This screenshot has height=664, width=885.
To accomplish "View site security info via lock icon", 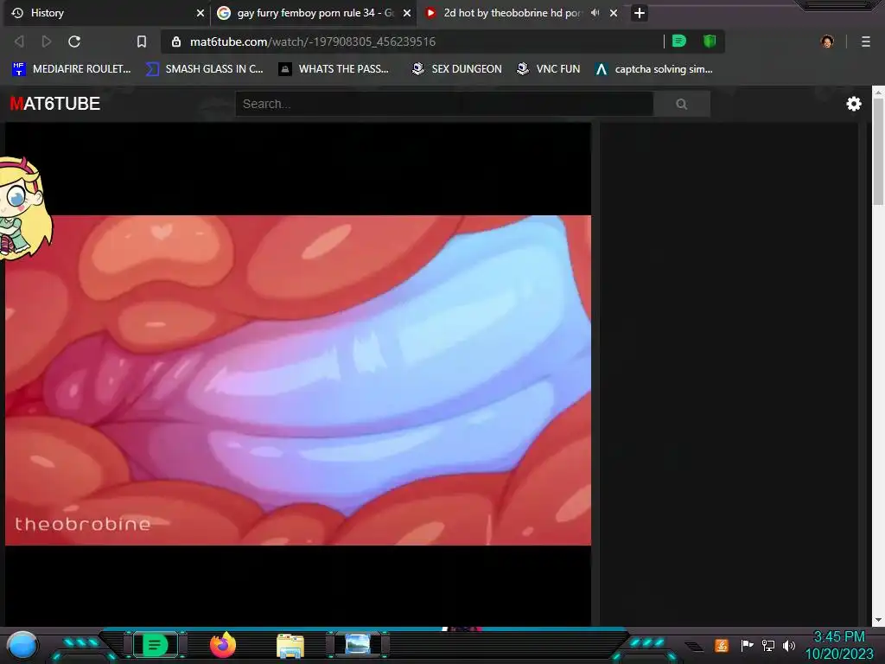I will point(176,41).
